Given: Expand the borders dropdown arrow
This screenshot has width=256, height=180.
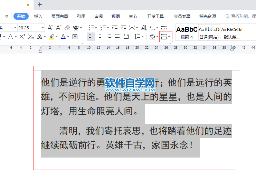Looking at the screenshot, I should 169,37.
